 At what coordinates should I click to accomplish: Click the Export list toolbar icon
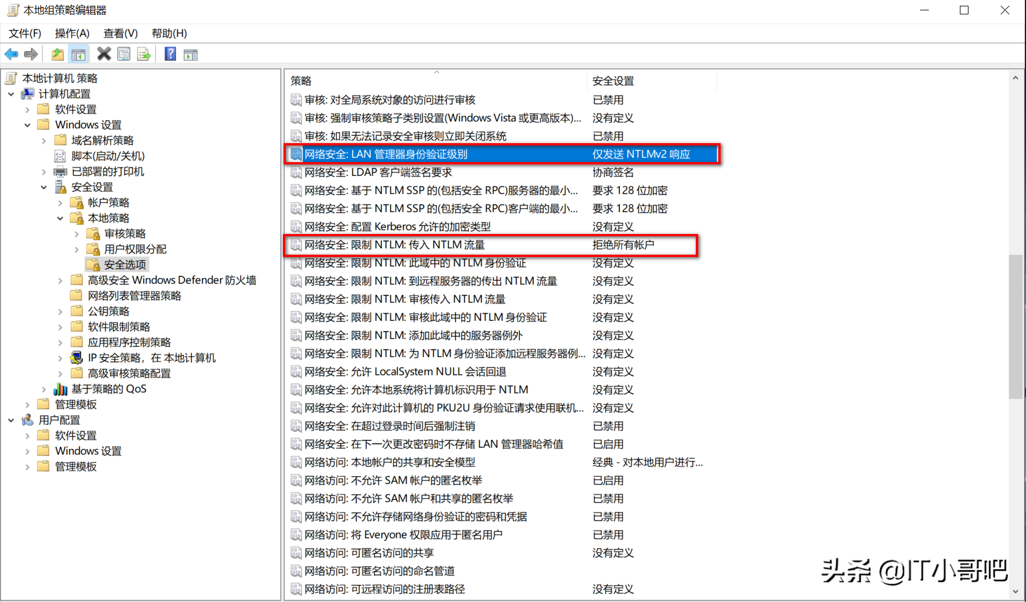[144, 55]
